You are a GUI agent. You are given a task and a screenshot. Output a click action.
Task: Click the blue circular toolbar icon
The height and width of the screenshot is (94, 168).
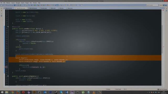15,5
